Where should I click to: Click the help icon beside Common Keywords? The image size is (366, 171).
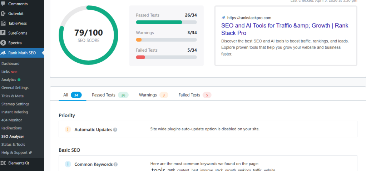tap(115, 165)
